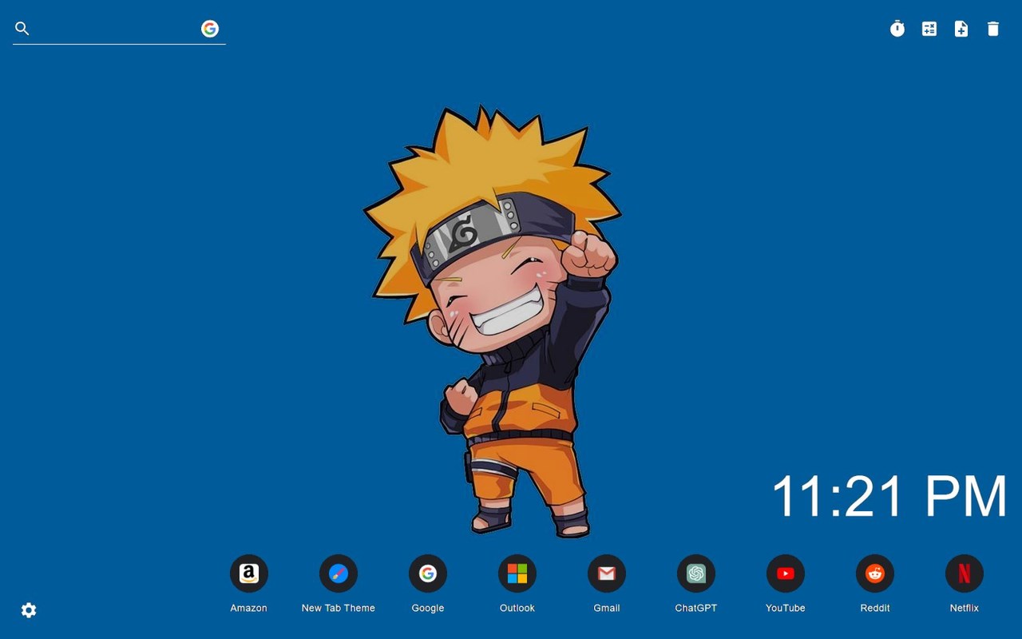This screenshot has width=1022, height=639.
Task: Open the Outlook shortcut icon
Action: 517,574
